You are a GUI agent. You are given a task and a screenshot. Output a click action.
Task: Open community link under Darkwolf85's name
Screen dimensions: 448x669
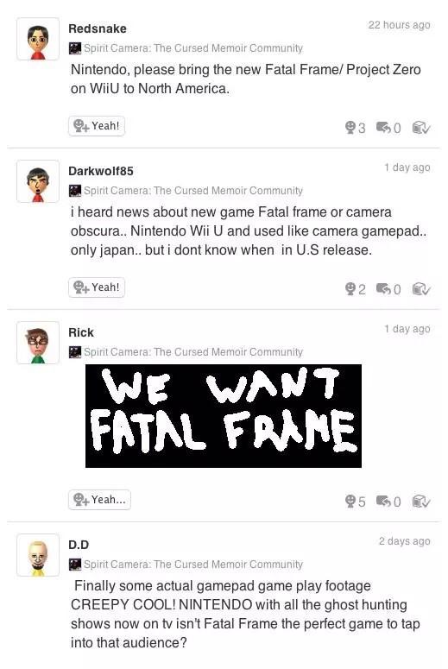click(186, 190)
